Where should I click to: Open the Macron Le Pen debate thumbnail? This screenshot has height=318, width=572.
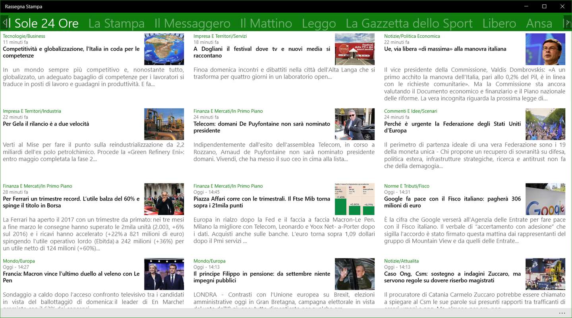pos(164,274)
